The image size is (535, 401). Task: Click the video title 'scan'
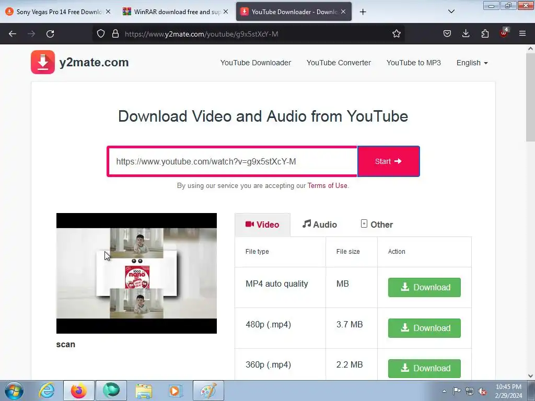pyautogui.click(x=65, y=345)
